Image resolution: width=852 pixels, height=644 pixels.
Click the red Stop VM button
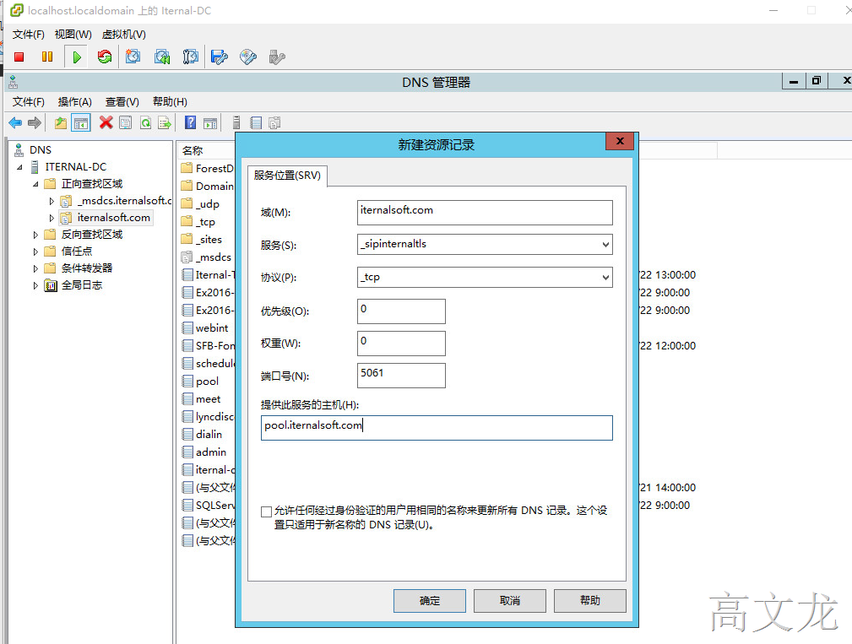[x=19, y=57]
